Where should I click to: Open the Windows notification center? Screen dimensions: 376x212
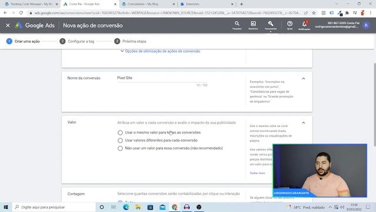(x=368, y=207)
